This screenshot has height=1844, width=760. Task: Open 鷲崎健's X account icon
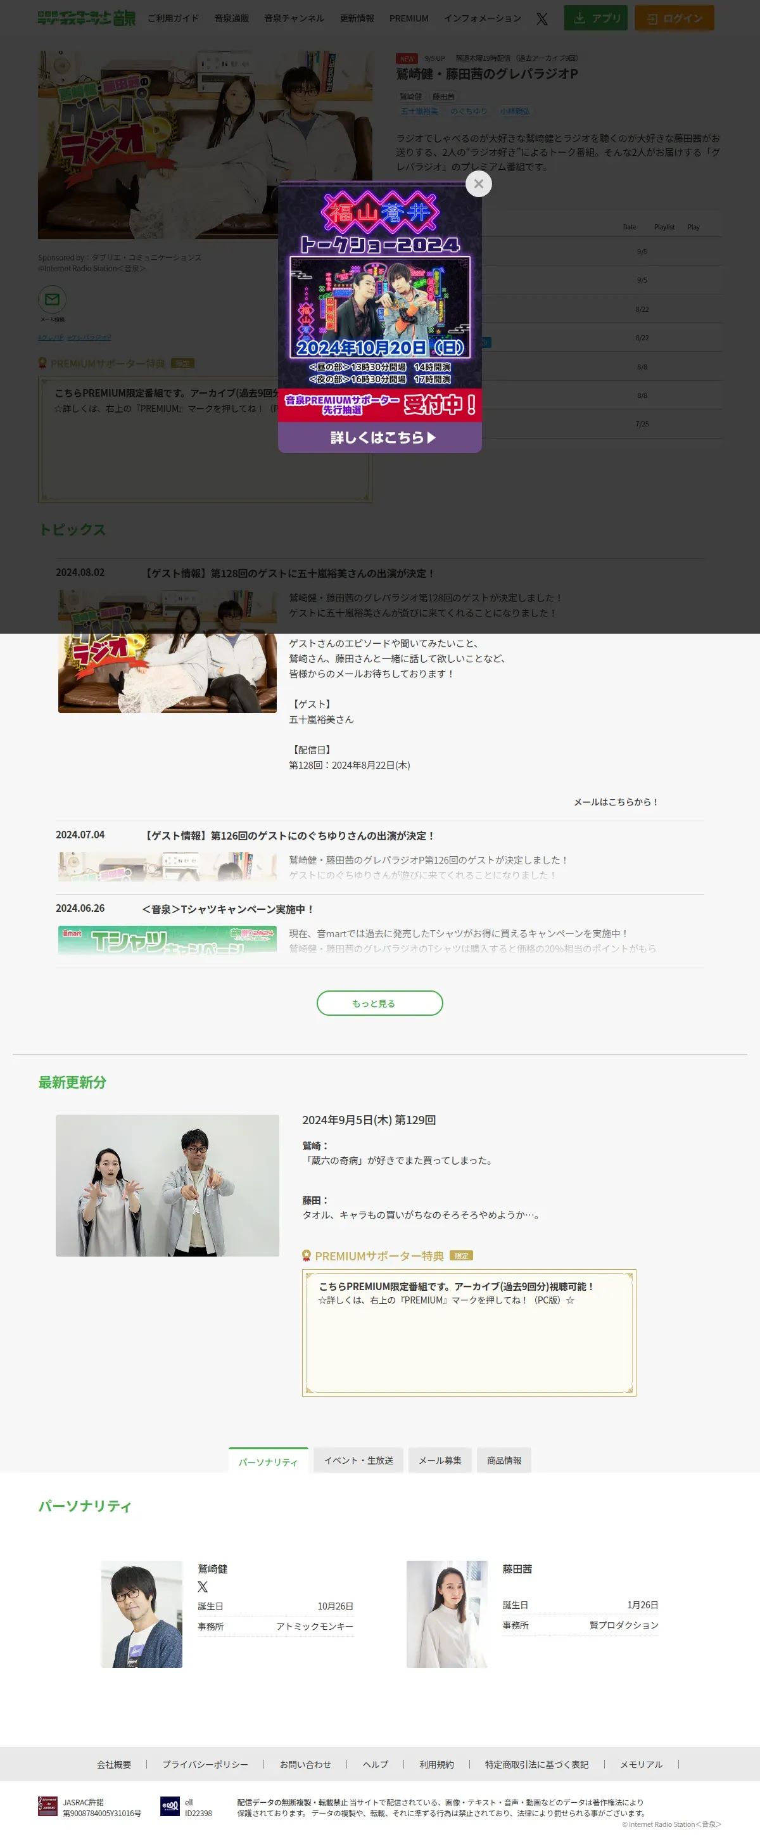pos(203,1587)
